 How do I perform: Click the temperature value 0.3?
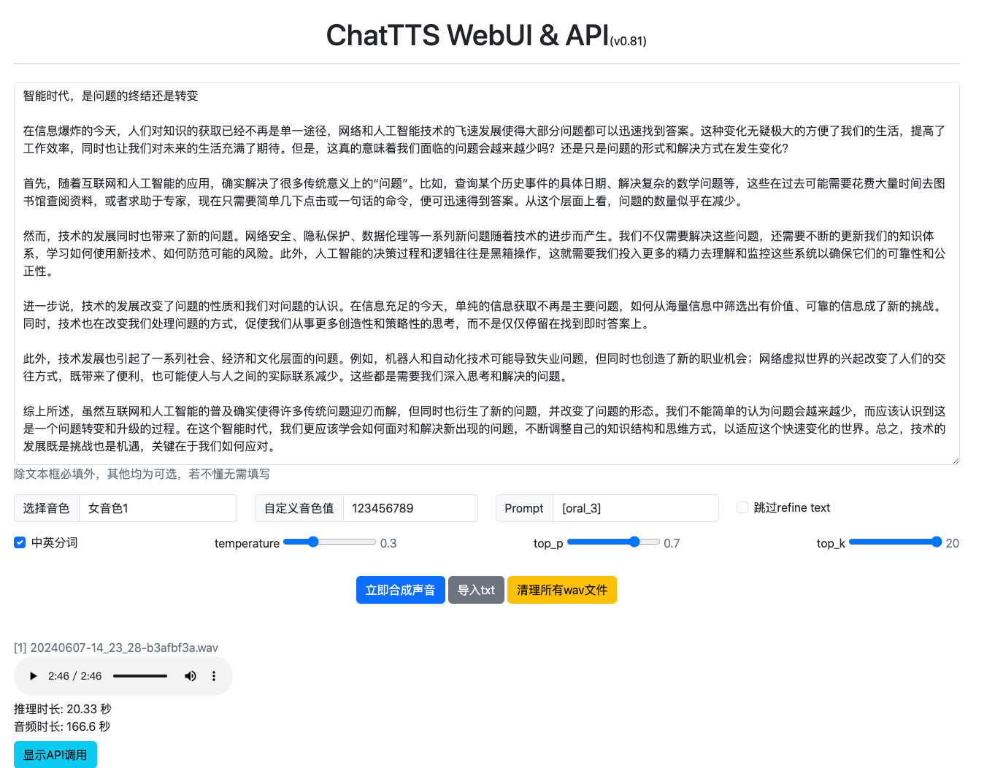pyautogui.click(x=388, y=543)
